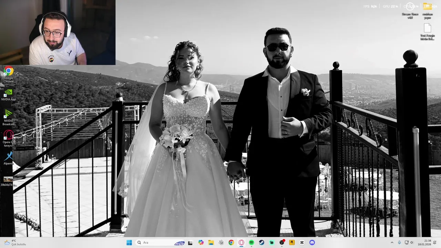The width and height of the screenshot is (441, 248).
Task: Switch to Opera GX in the taskbar
Action: tap(242, 242)
